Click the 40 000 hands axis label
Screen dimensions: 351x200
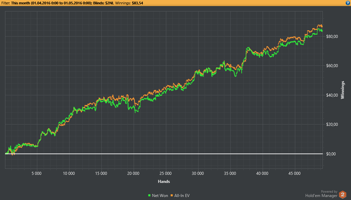point(262,173)
